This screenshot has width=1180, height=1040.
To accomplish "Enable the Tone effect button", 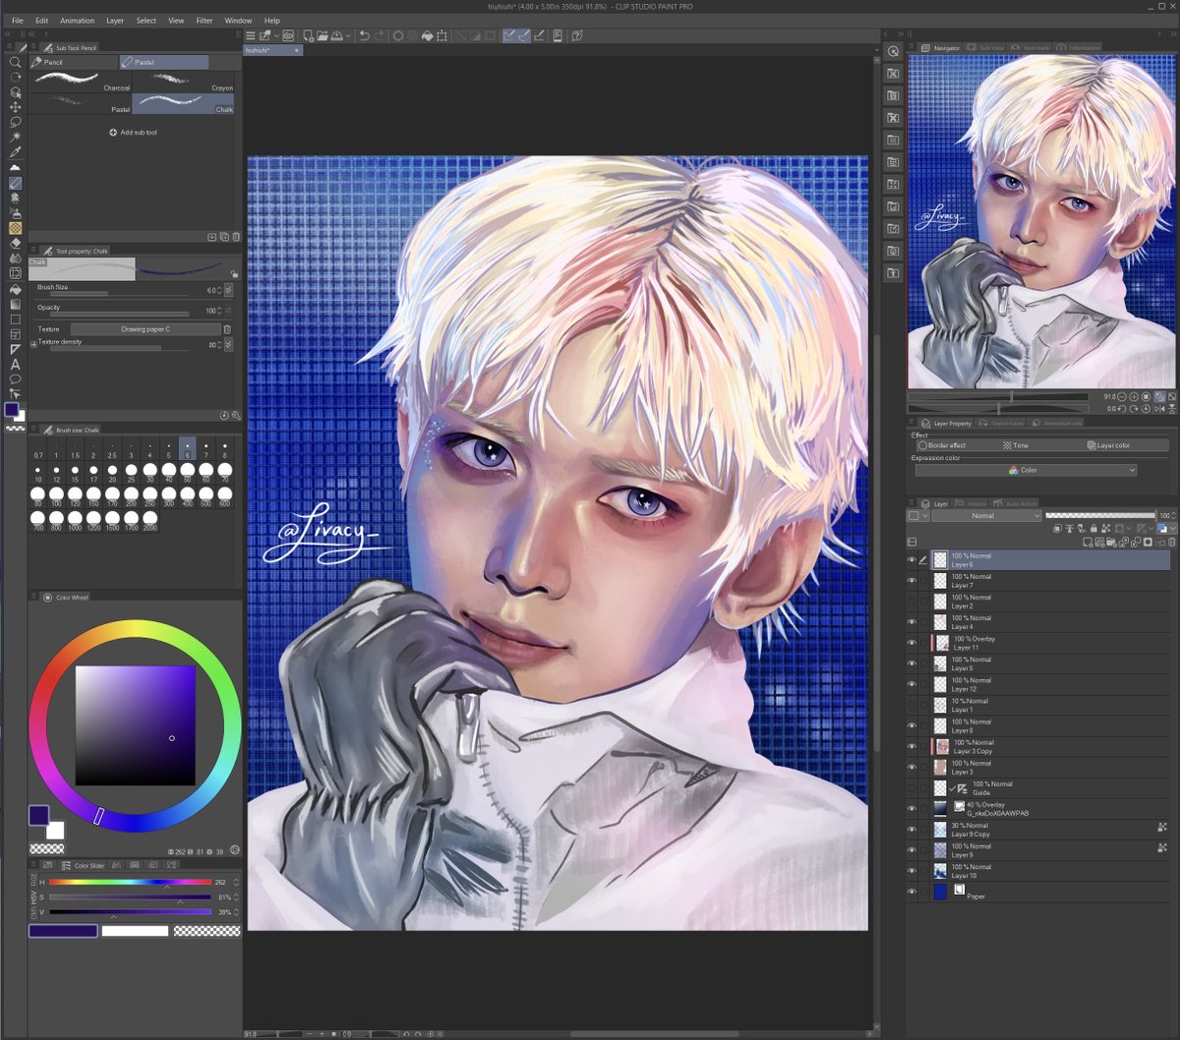I will [x=1042, y=445].
